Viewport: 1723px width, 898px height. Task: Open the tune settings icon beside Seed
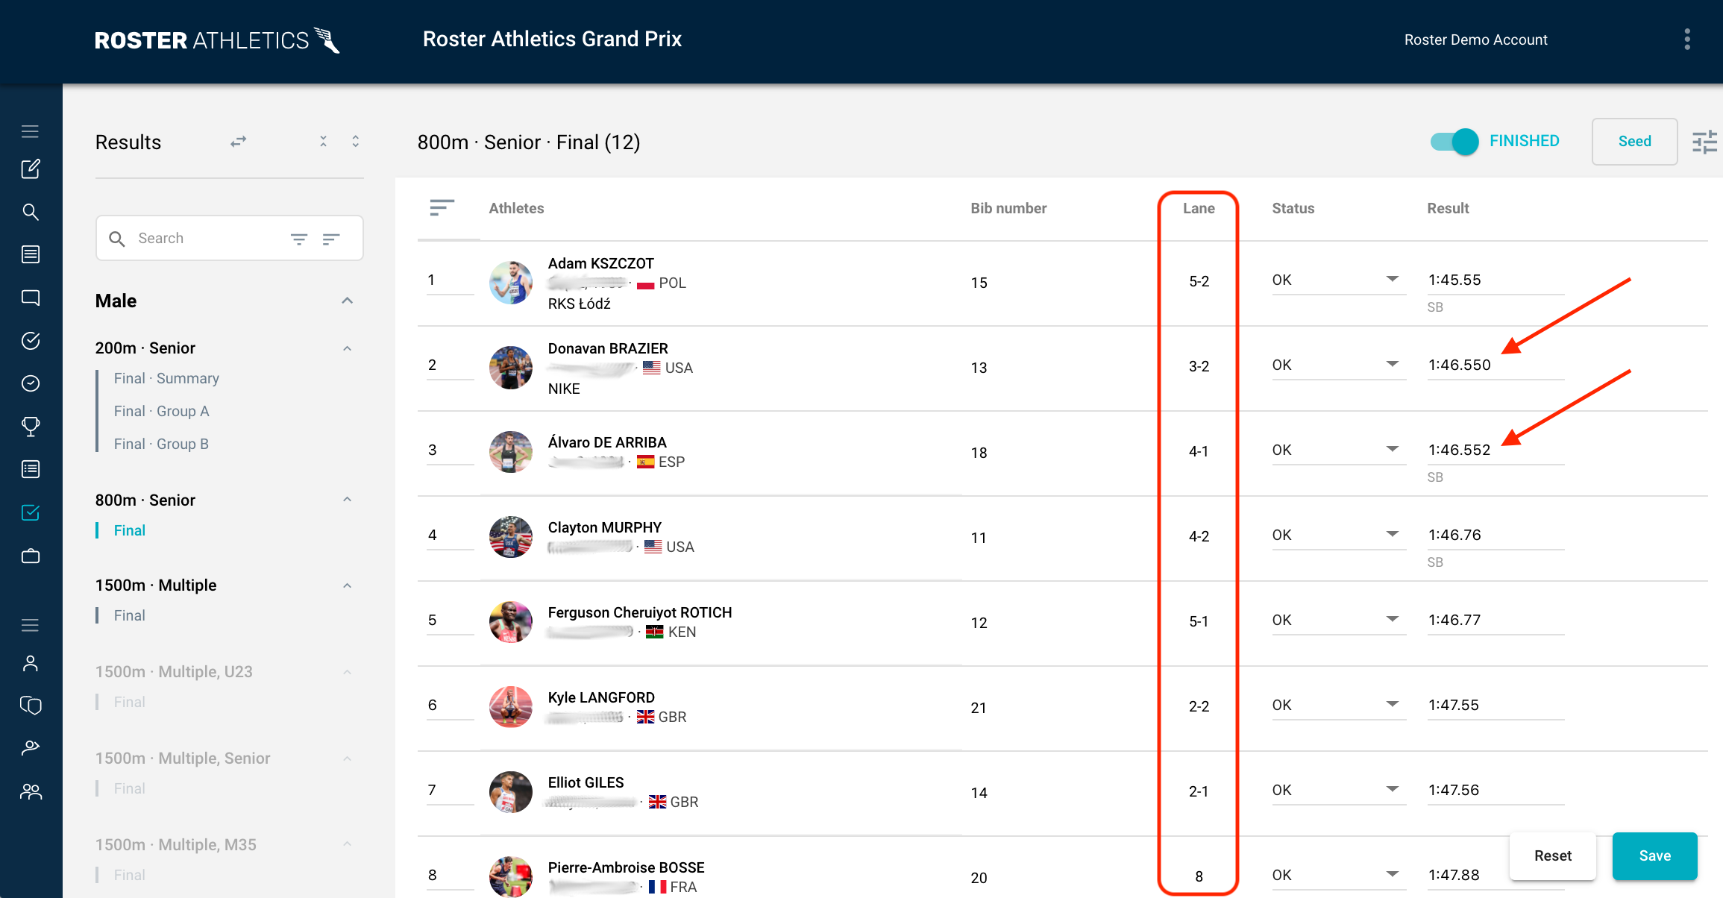1704,142
